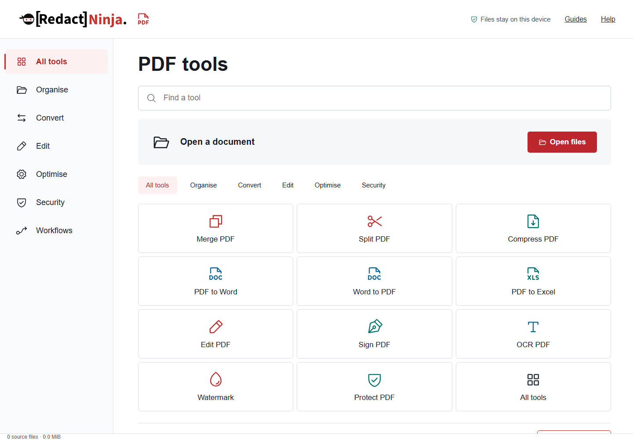The image size is (633, 440).
Task: Click the PDF to Word DOC icon
Action: [216, 274]
